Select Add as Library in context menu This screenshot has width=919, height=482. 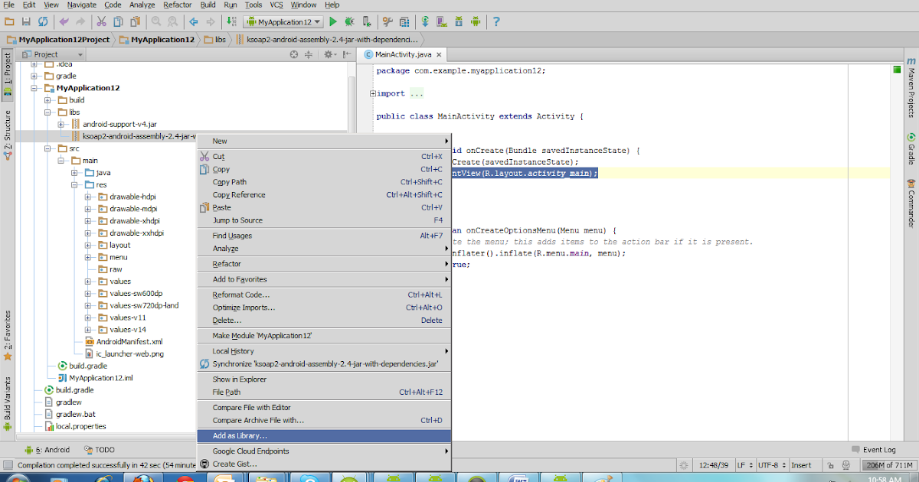(325, 435)
